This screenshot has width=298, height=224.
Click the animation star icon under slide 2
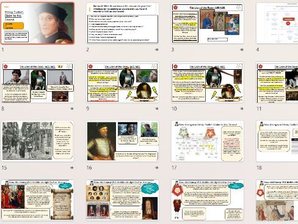(157, 50)
